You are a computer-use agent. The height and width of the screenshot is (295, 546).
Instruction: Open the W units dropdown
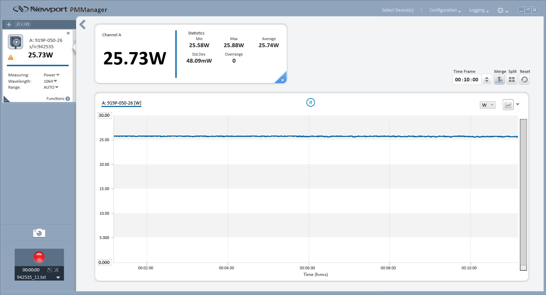click(x=488, y=105)
